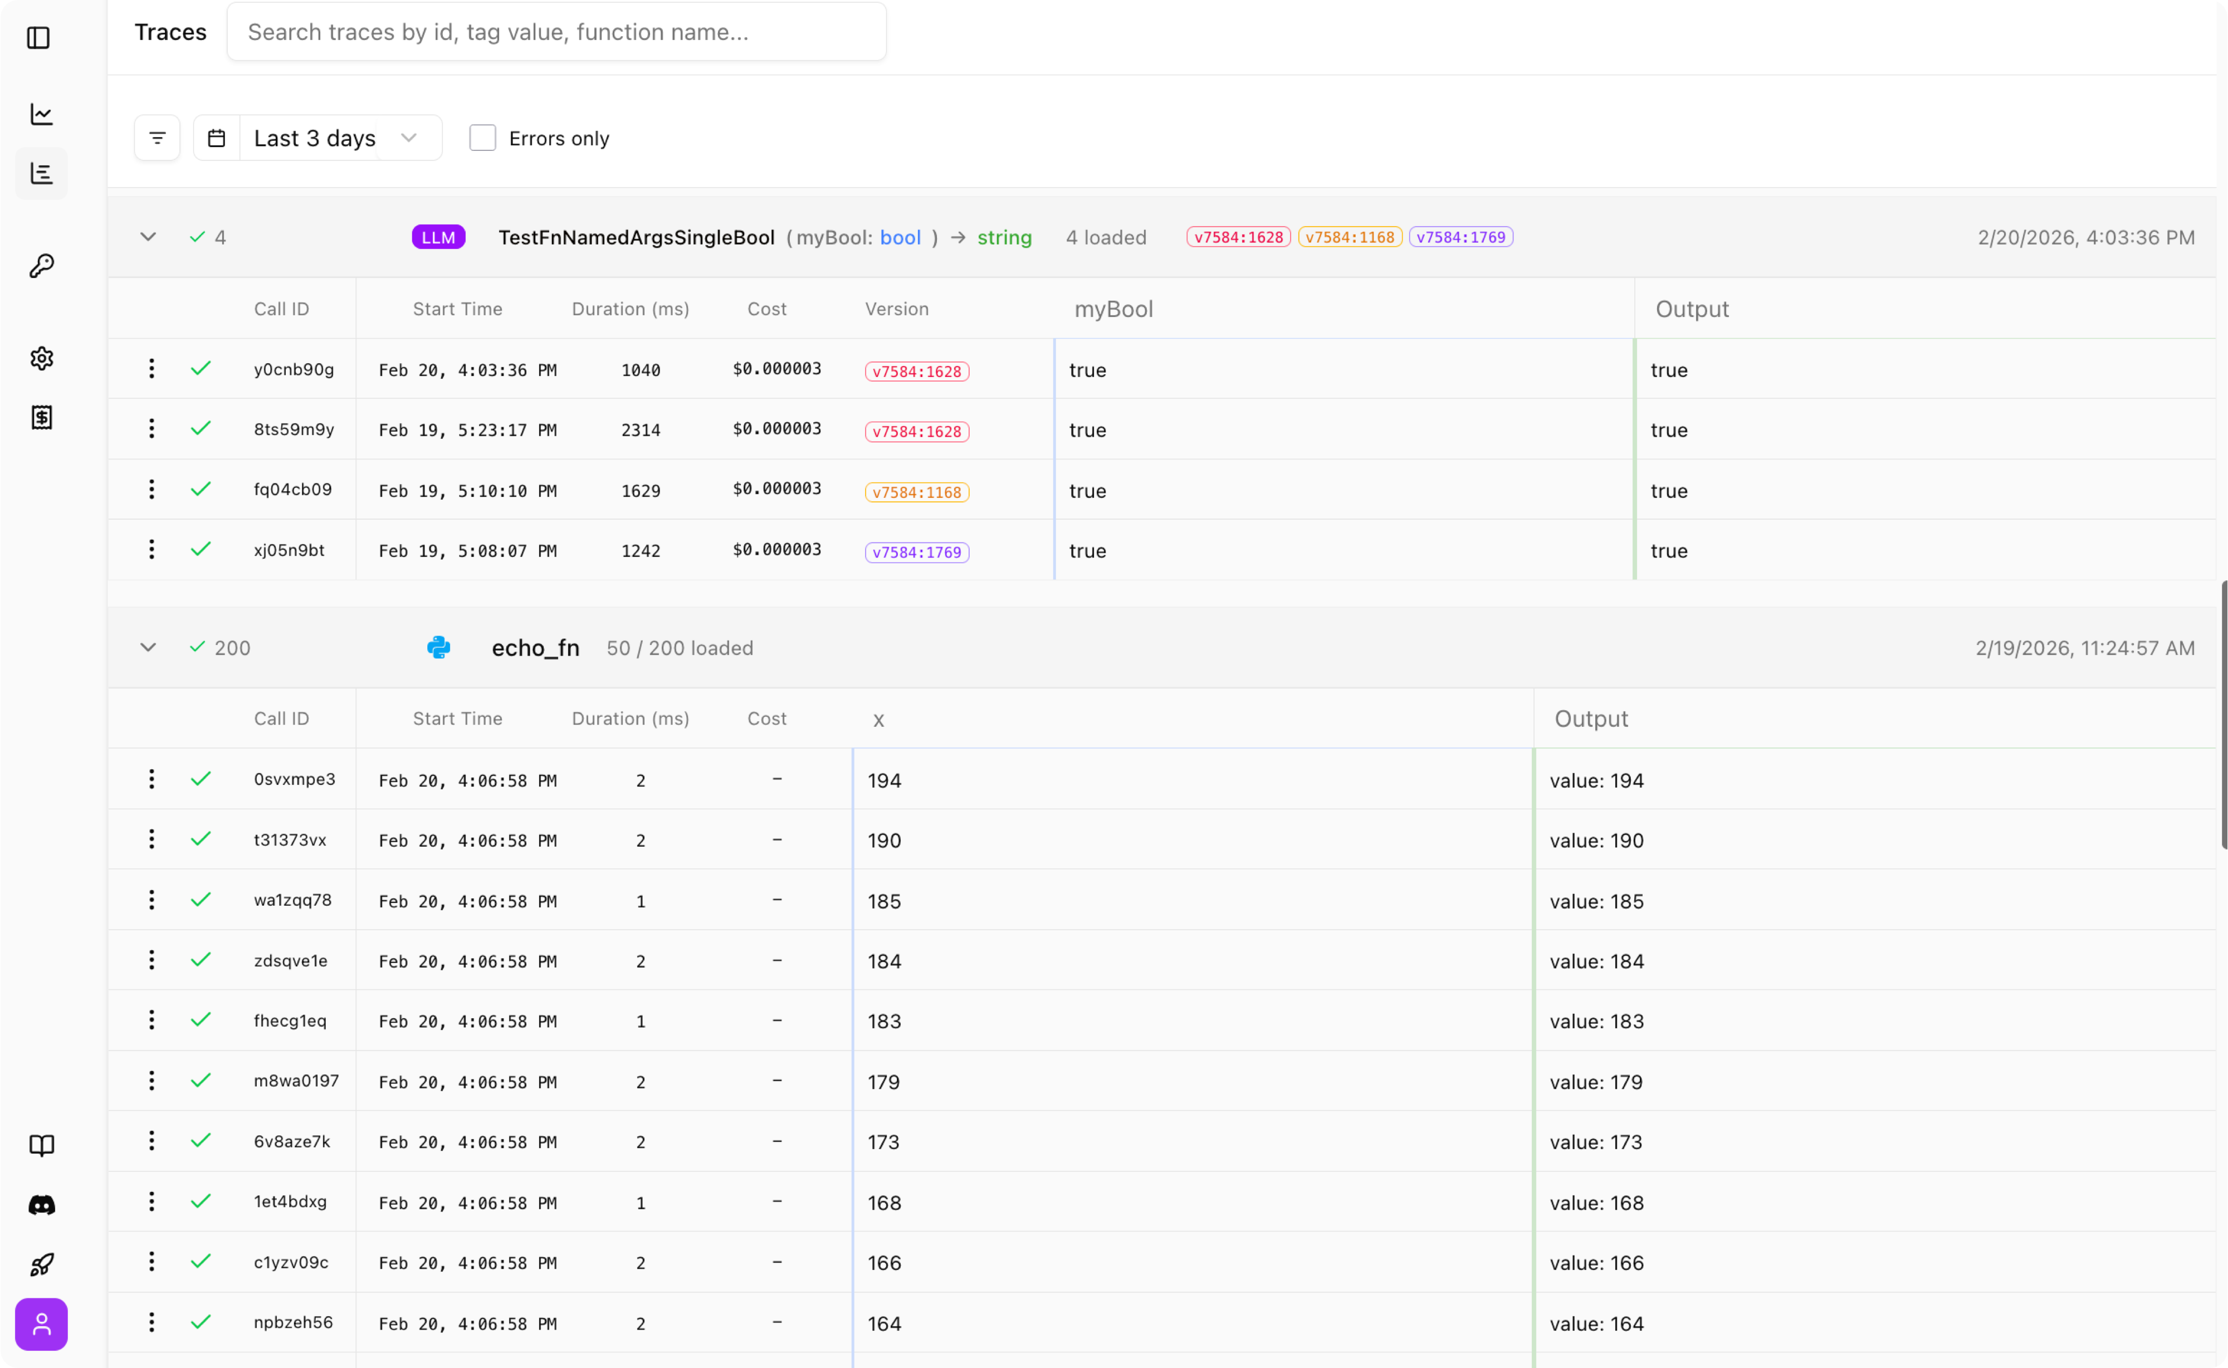Collapse the echo_fn trace group
2228x1368 pixels.
point(148,648)
